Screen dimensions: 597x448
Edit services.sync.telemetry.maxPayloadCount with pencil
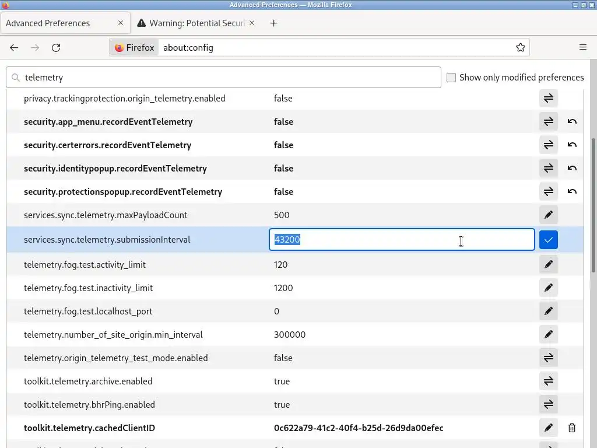548,215
